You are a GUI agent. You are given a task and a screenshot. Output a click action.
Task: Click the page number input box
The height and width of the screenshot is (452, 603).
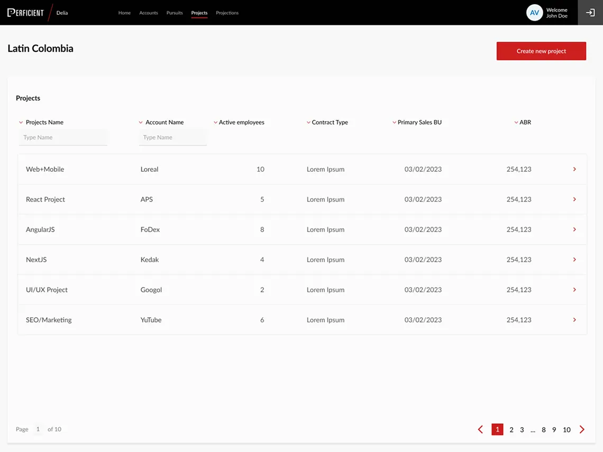pyautogui.click(x=38, y=429)
